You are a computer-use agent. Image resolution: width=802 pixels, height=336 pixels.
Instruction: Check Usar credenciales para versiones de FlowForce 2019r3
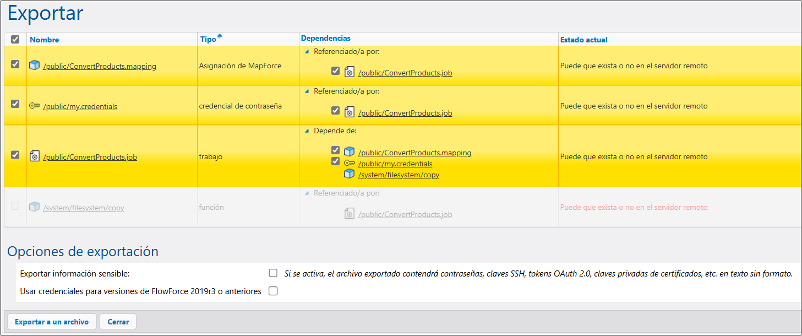coord(273,291)
